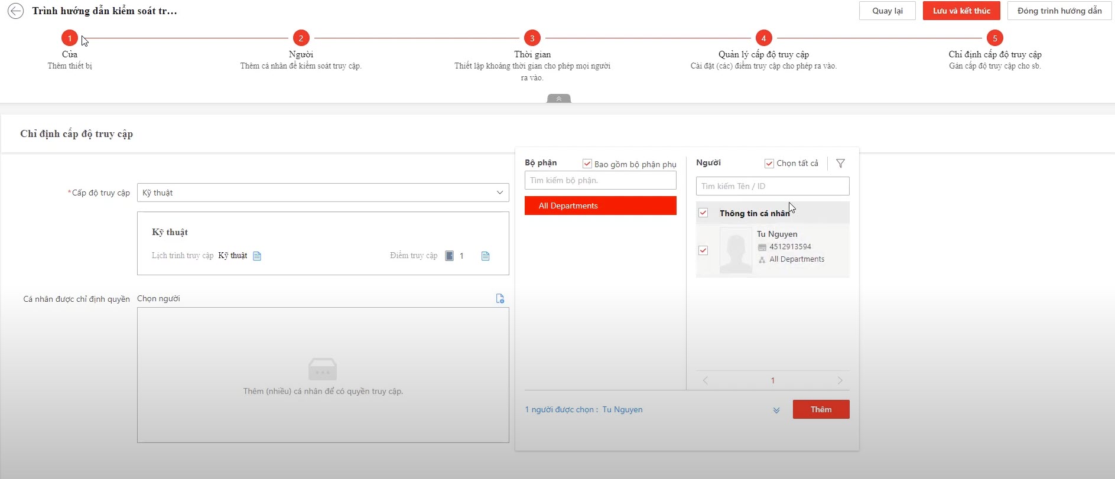Click the Lưu và kết thúc button
Screen dimensions: 1115x479
(961, 11)
